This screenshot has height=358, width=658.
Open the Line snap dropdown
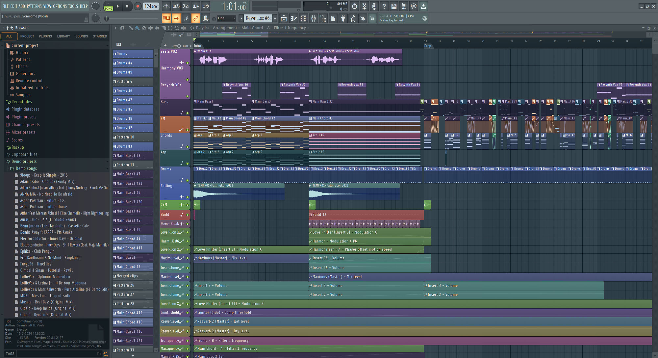click(227, 18)
